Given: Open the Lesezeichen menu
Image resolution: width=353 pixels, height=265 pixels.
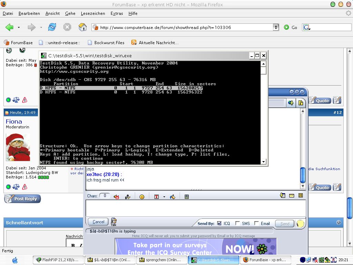Looking at the screenshot, I should click(x=93, y=13).
